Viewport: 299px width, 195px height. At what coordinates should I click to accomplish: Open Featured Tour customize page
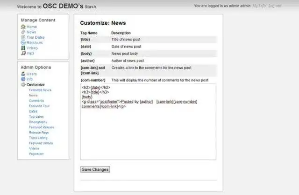39,106
